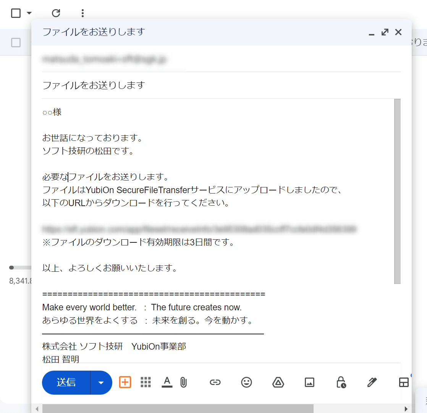Viewport: 427px width, 413px height.
Task: Click the line 必要なファイルをお送りします。
Action: (105, 177)
